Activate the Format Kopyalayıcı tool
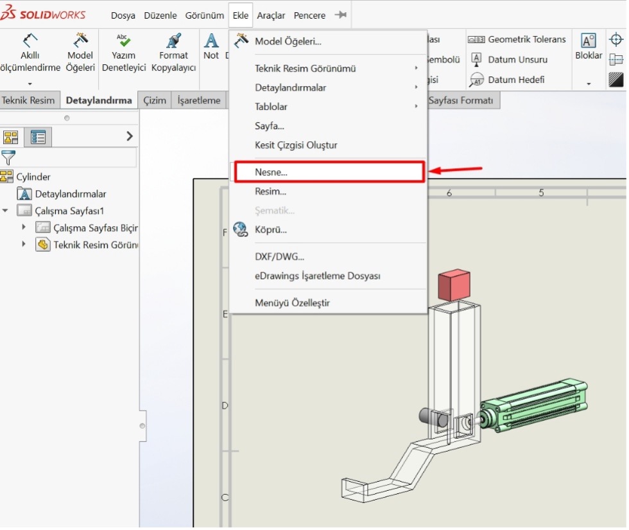Viewport: 629px width, 530px height. [173, 55]
